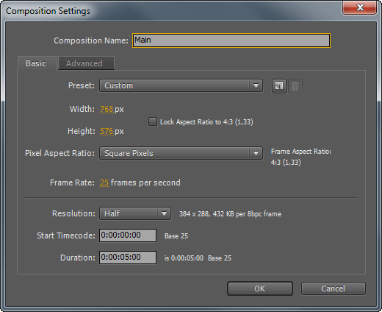Click the Height value 576
Viewport: 382px width, 312px height.
coord(107,131)
